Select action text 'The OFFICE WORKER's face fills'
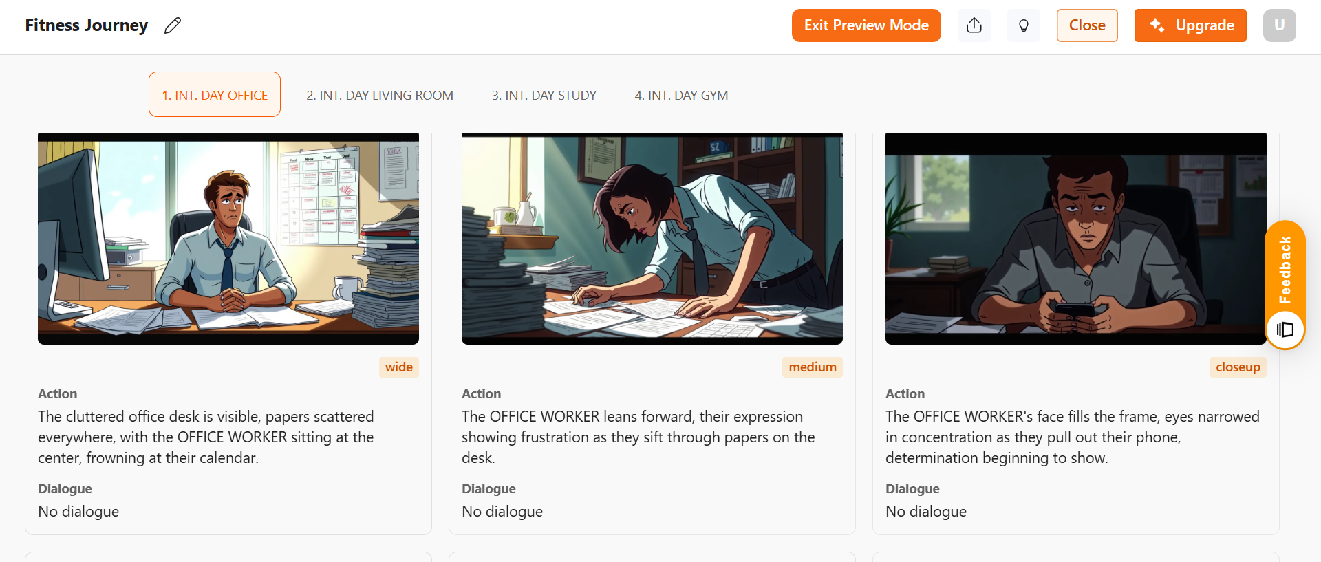Image resolution: width=1321 pixels, height=562 pixels. pos(1073,437)
